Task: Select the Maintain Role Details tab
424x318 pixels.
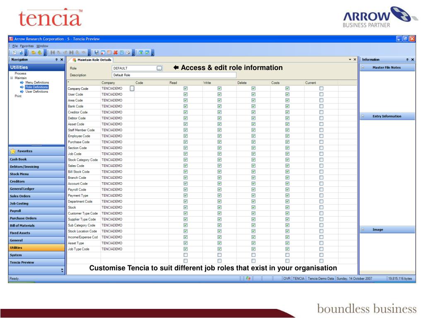Action: 92,60
